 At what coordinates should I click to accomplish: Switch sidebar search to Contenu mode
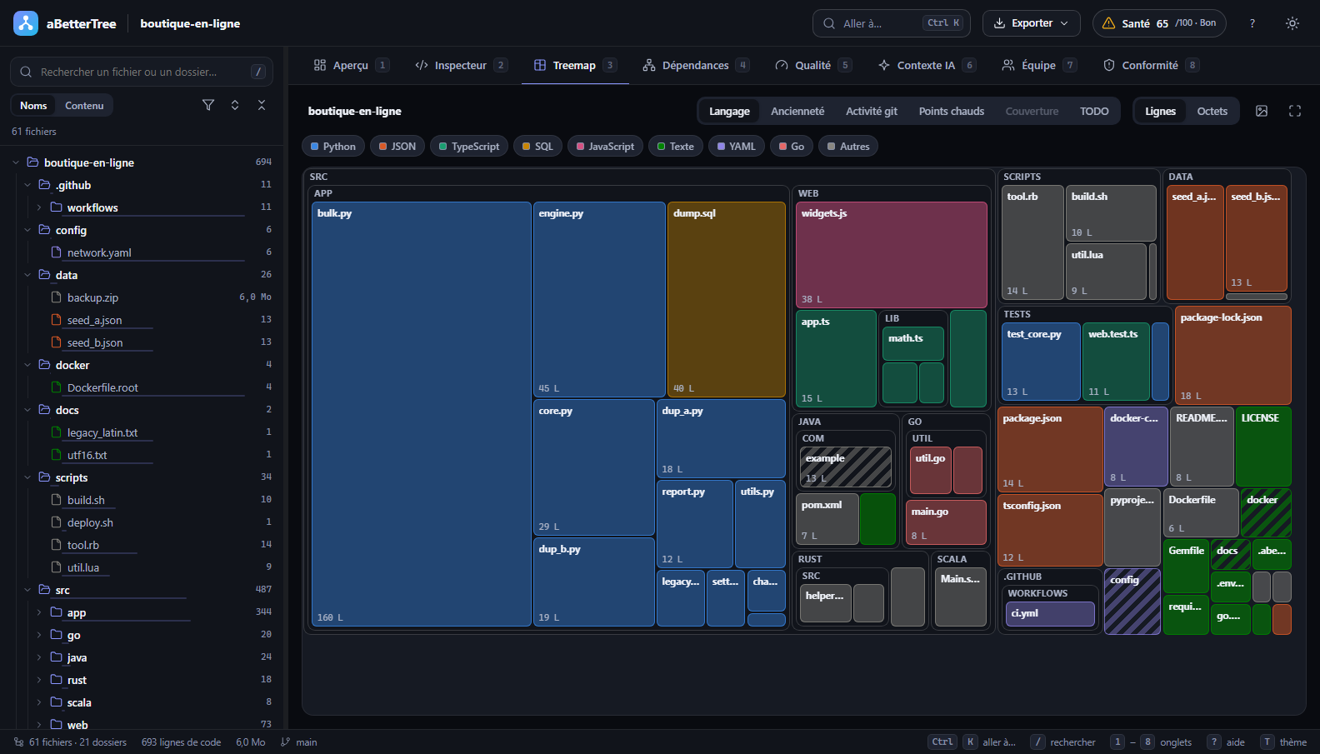click(x=84, y=106)
